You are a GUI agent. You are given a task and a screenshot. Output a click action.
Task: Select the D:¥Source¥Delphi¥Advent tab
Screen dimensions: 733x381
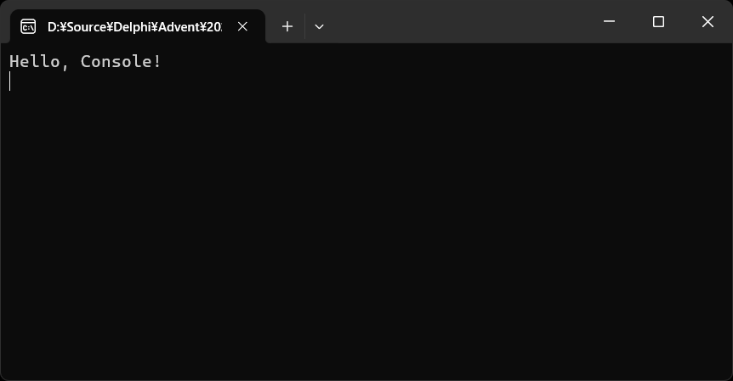pos(138,26)
